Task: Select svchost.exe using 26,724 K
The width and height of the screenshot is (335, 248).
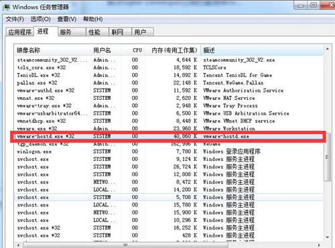Action: pos(169,167)
